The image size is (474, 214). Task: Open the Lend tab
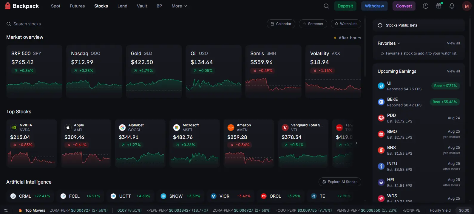pyautogui.click(x=122, y=6)
